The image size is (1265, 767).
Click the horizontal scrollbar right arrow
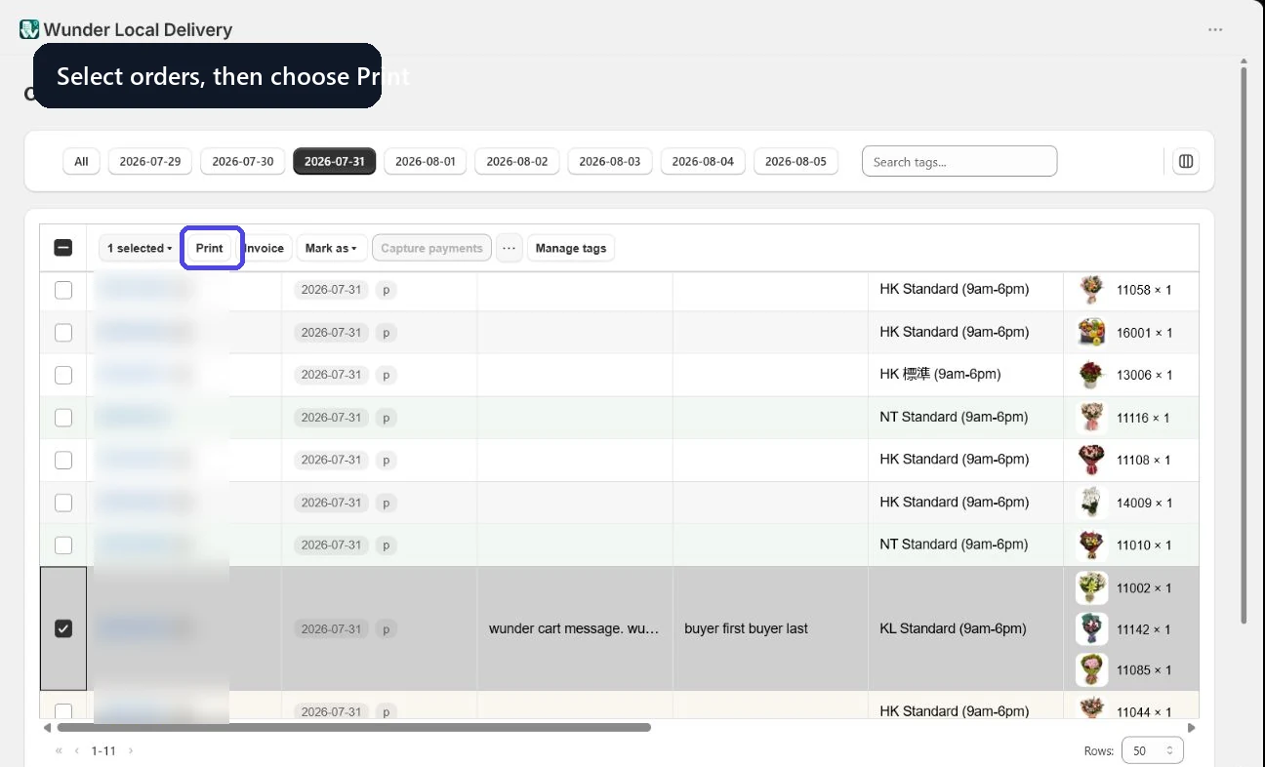[x=1191, y=727]
